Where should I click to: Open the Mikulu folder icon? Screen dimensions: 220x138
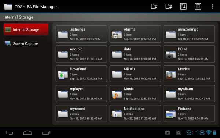(117, 74)
